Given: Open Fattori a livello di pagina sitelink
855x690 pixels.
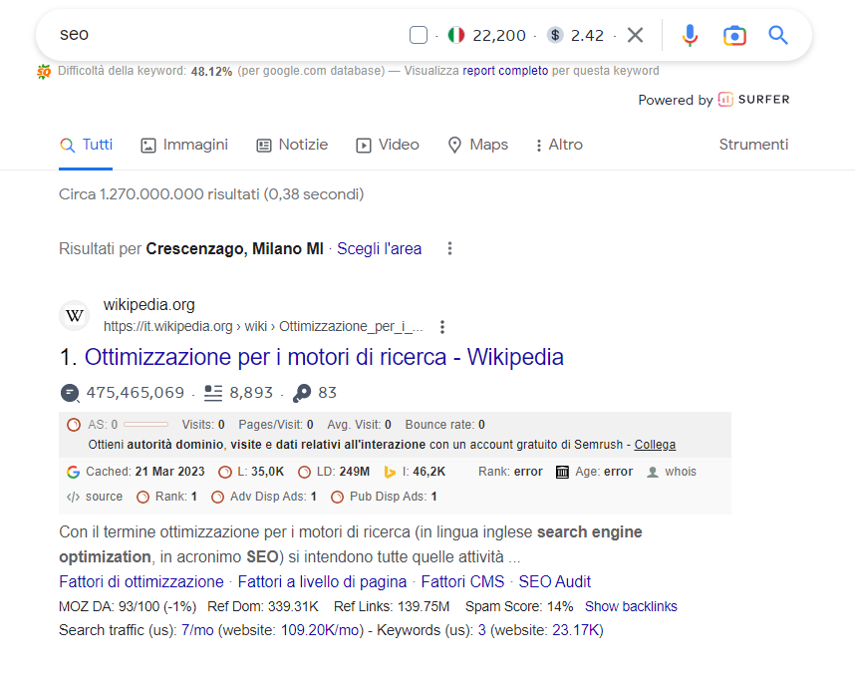Looking at the screenshot, I should (322, 582).
